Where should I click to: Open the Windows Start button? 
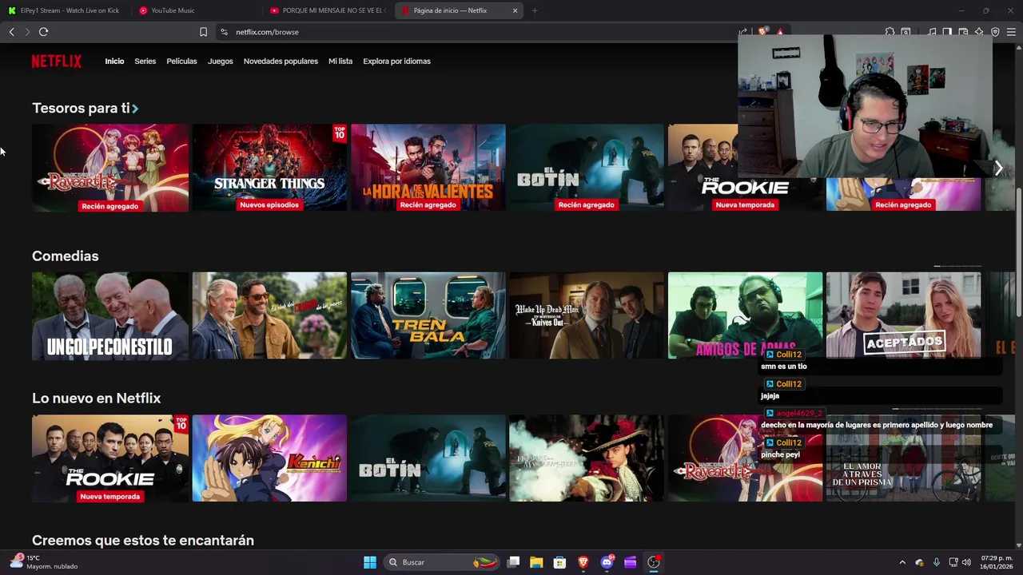point(369,562)
